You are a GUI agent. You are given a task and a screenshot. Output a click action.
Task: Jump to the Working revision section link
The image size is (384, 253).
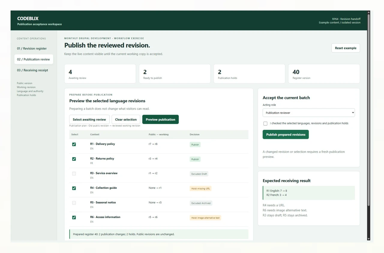tap(26, 87)
